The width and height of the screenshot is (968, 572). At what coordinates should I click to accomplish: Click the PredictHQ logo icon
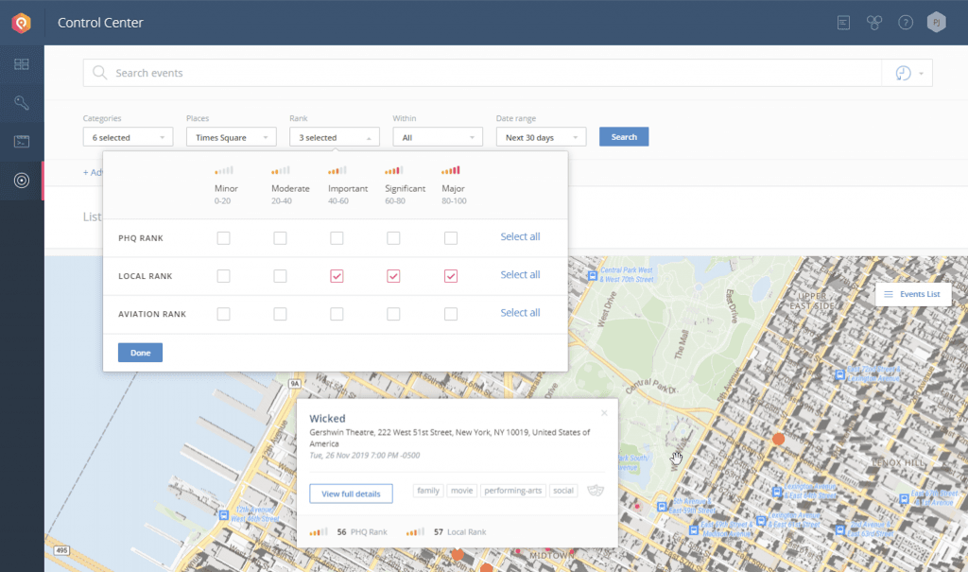[21, 22]
